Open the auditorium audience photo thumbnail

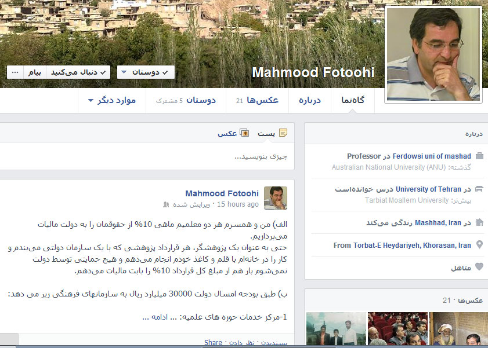tap(397, 329)
